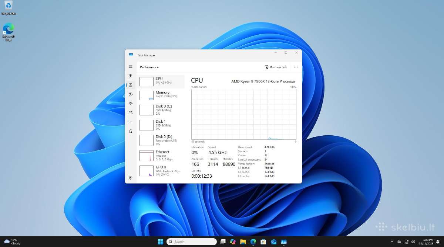Open the App history page icon
Screen dimensions: 444x247
click(131, 94)
